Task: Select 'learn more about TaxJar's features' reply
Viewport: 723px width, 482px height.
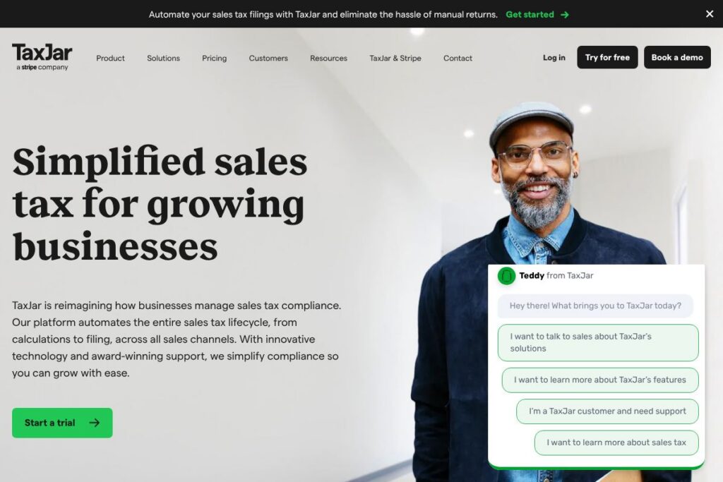Action: 600,380
